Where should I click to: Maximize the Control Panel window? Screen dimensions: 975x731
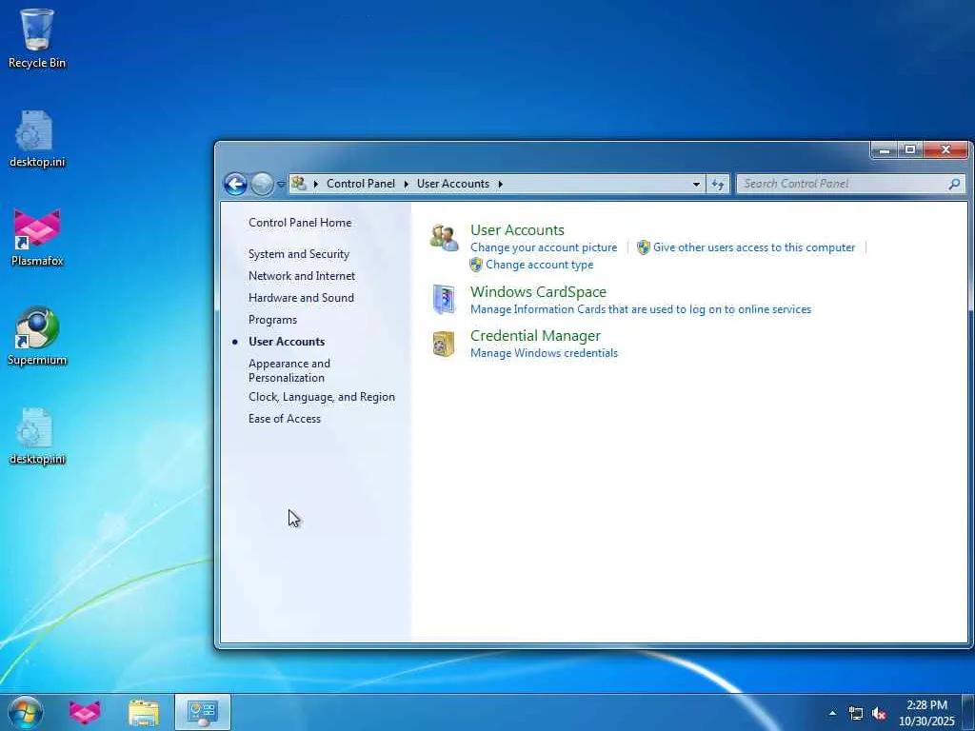(x=910, y=149)
